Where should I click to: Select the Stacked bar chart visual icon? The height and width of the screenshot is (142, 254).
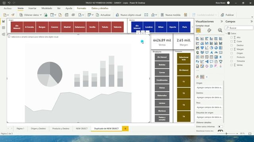[x=198, y=39]
